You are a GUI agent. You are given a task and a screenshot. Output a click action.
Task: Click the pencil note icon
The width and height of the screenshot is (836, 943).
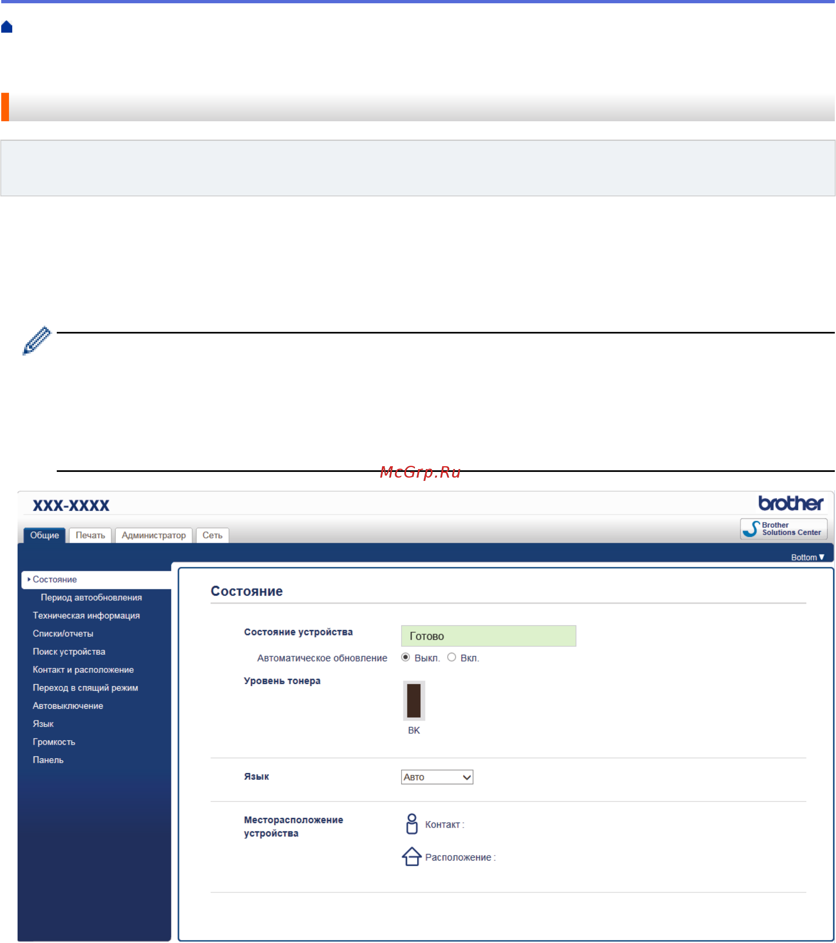(x=37, y=340)
